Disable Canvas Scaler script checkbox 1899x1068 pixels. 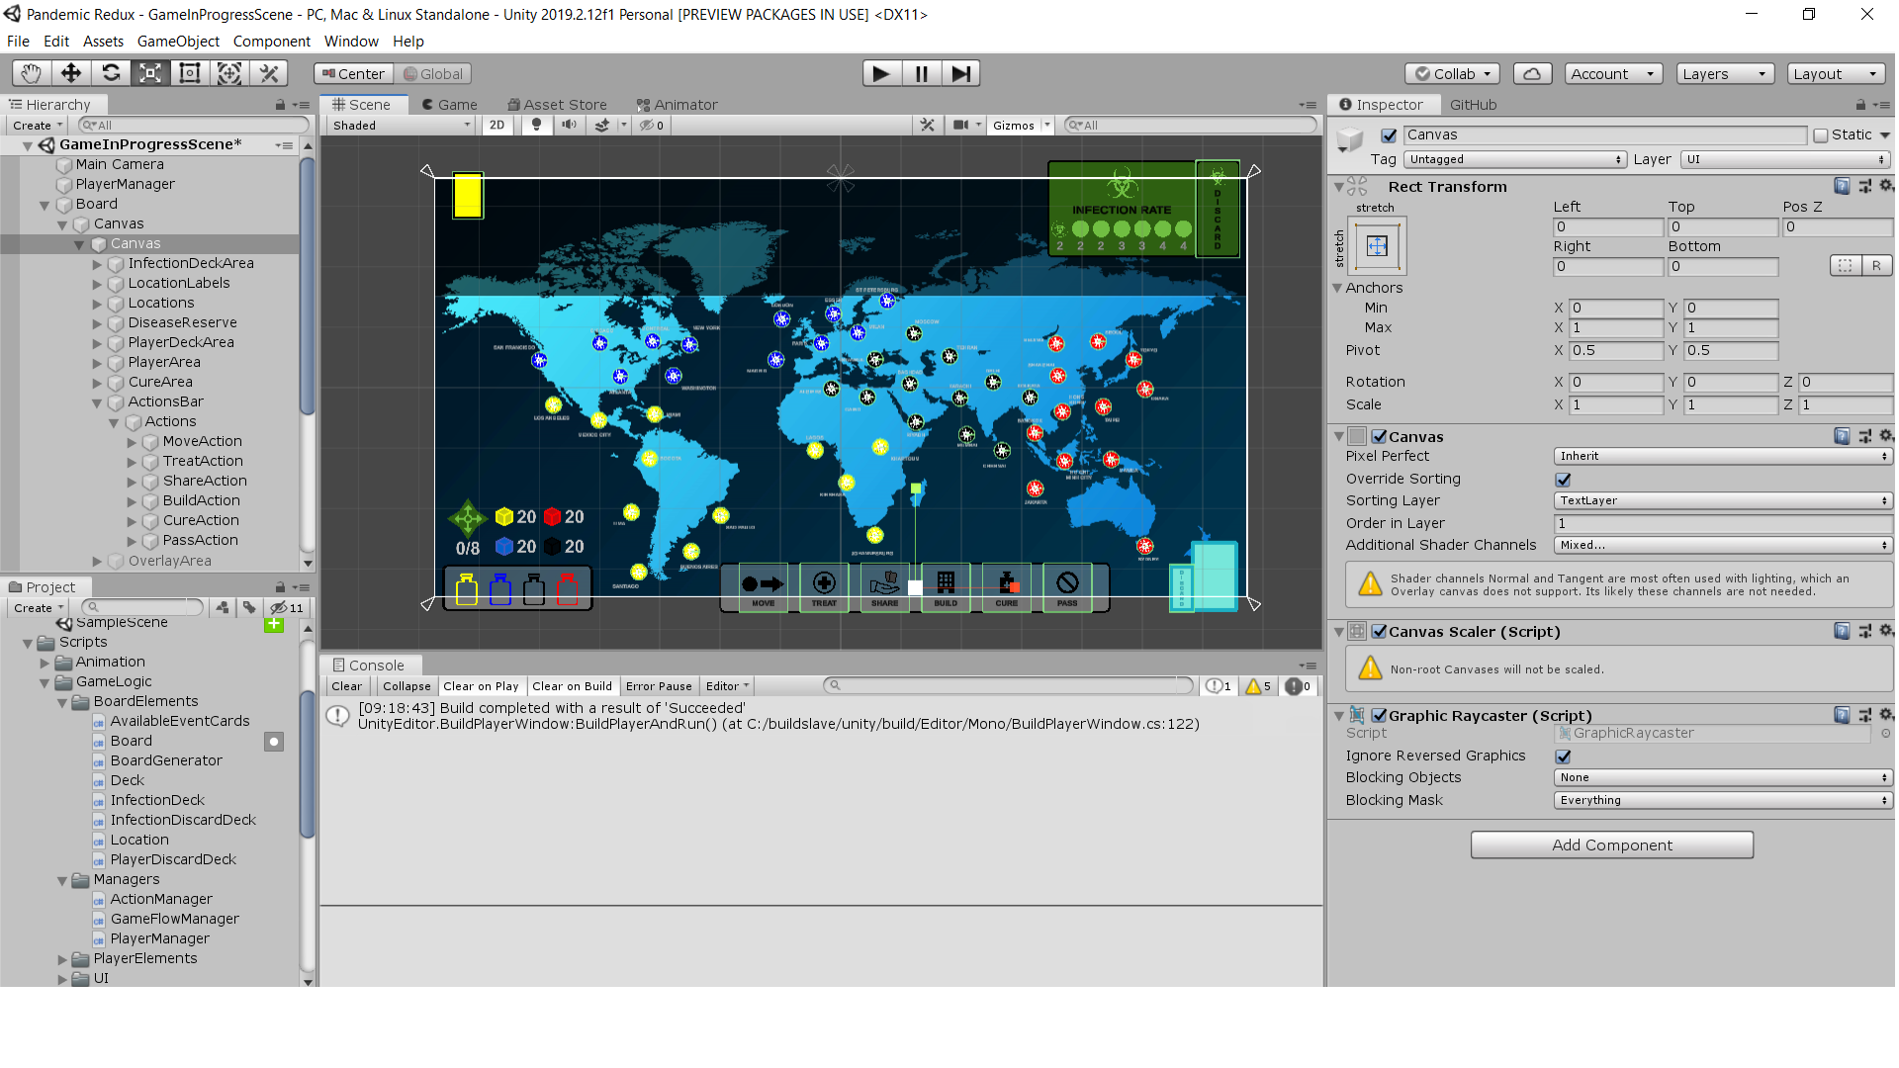pyautogui.click(x=1379, y=631)
